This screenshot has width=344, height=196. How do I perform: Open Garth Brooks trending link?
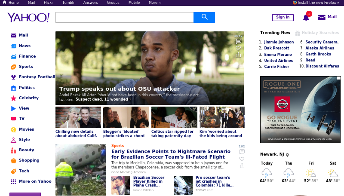(x=318, y=54)
